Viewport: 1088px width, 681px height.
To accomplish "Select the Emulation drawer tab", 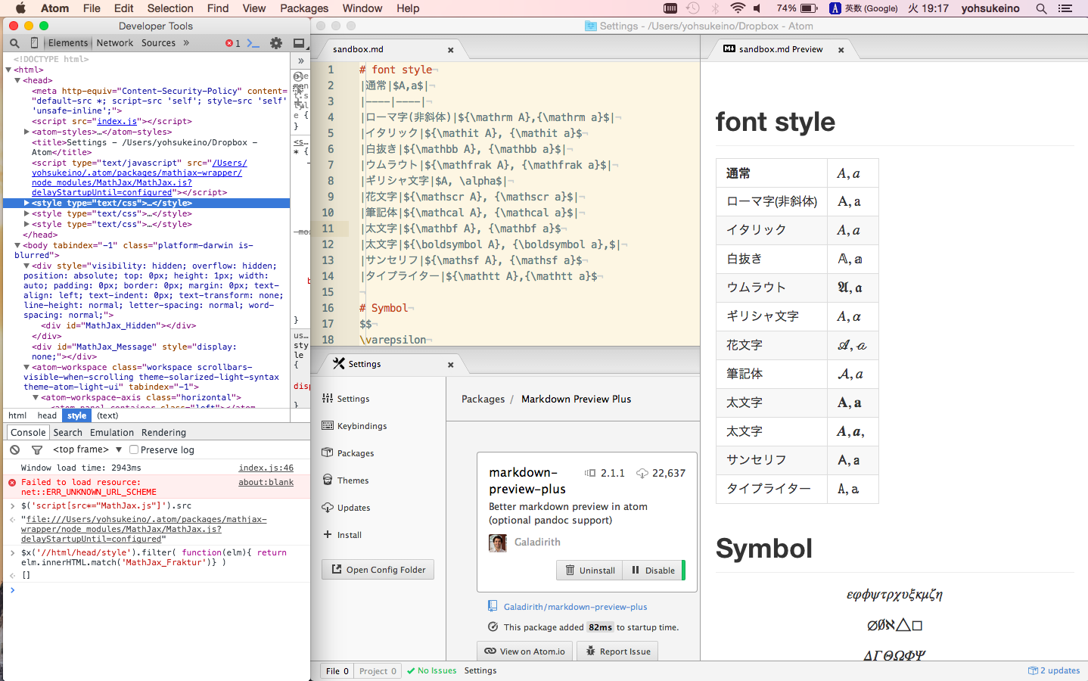I will point(112,433).
